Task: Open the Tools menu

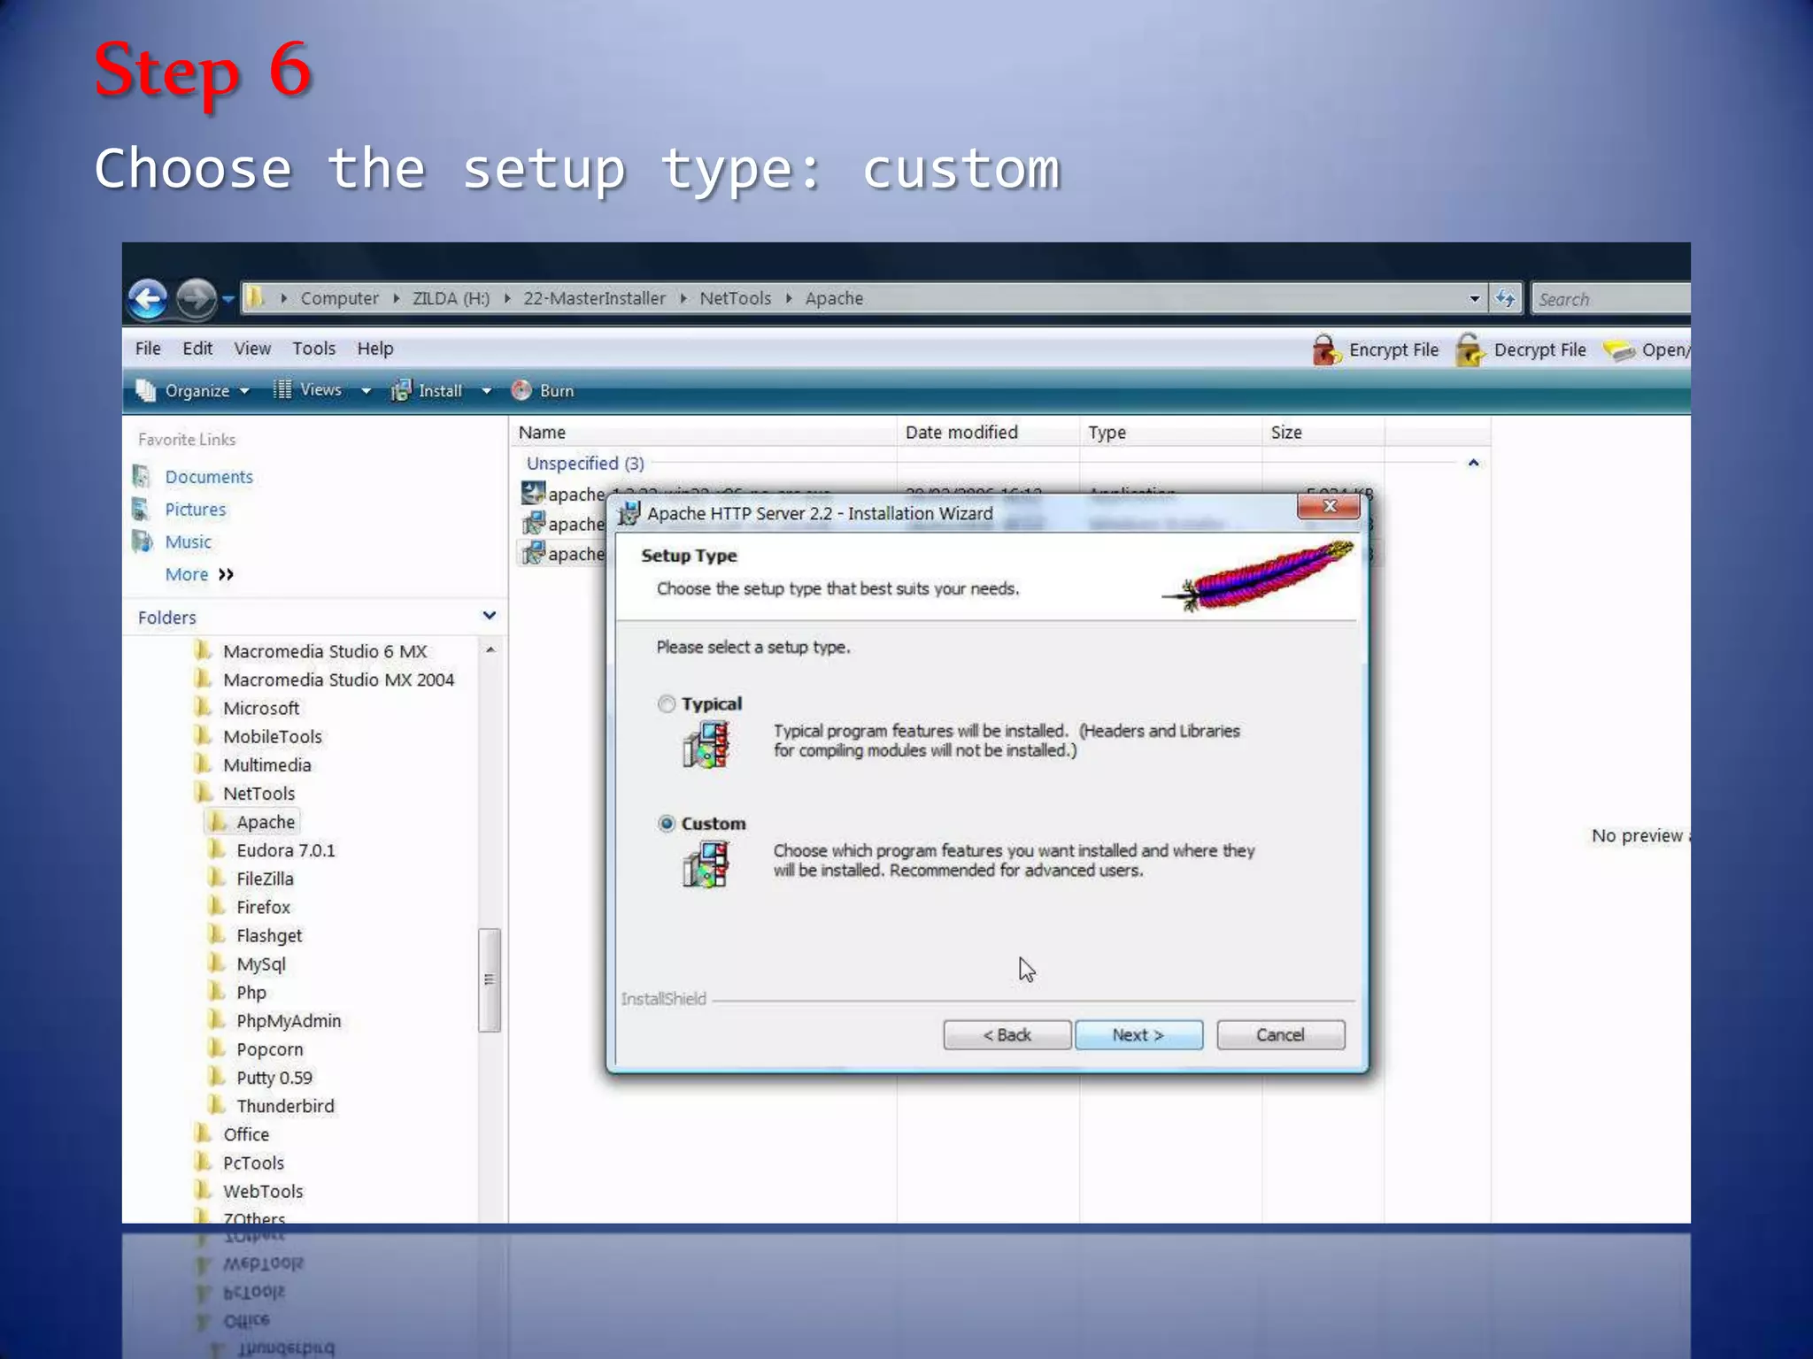Action: 313,349
